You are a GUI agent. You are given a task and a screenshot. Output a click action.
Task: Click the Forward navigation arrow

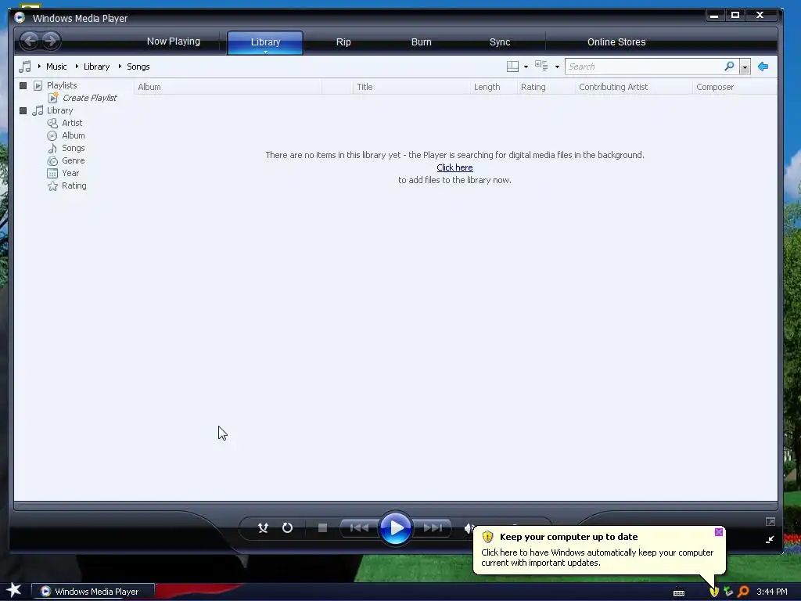click(51, 41)
